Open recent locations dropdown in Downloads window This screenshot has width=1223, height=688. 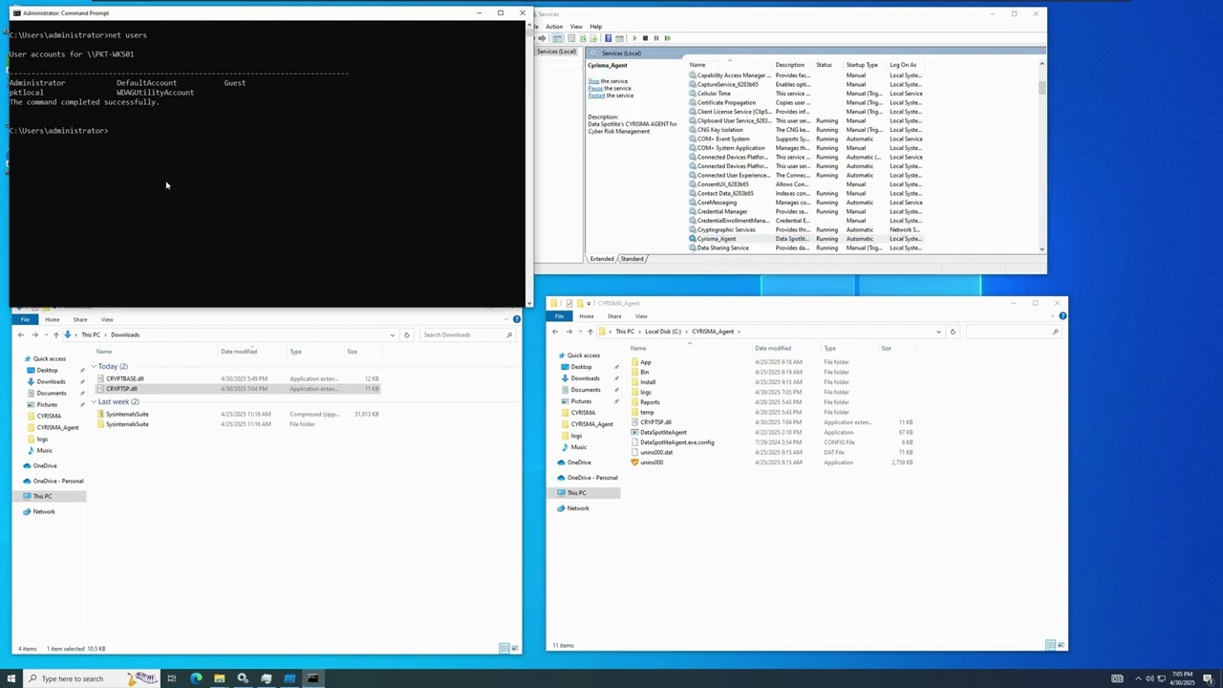(x=45, y=334)
